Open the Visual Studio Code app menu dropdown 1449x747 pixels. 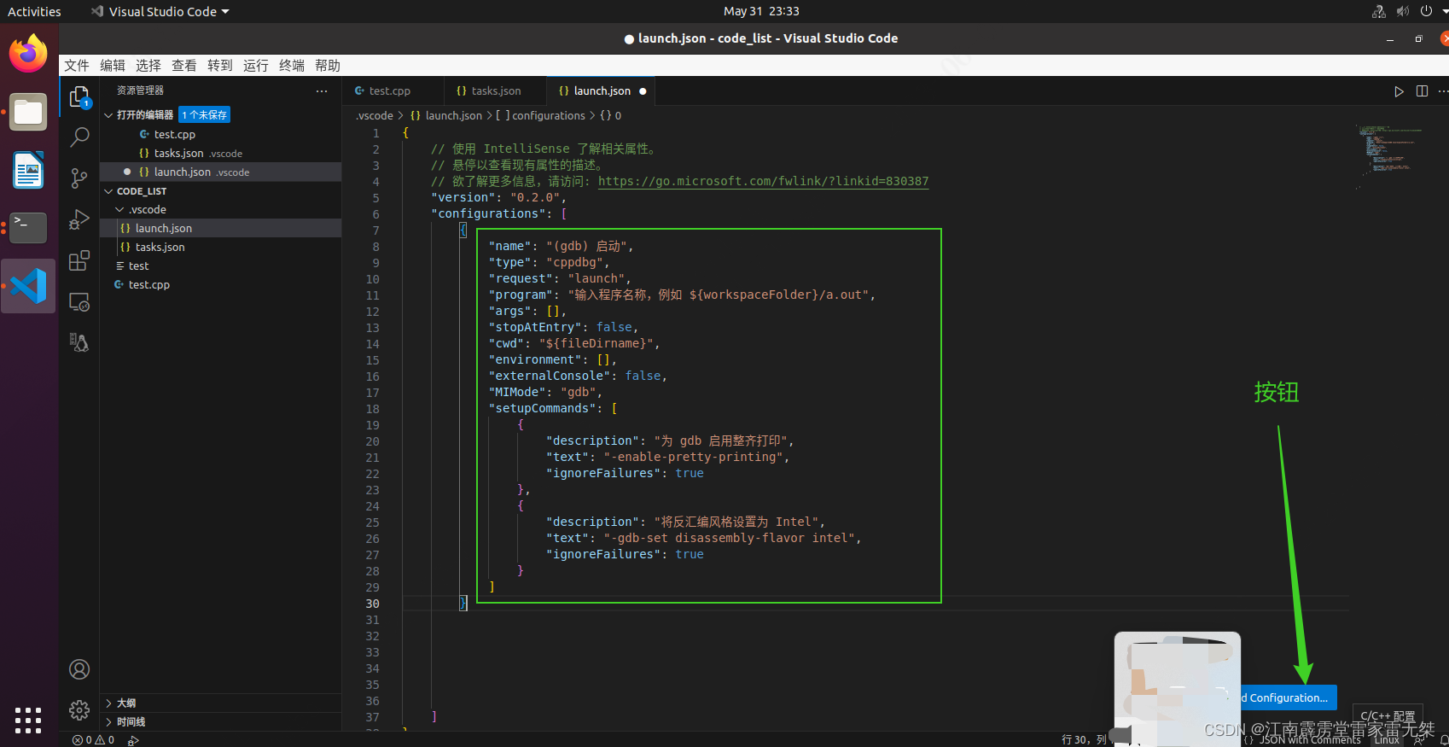(160, 11)
